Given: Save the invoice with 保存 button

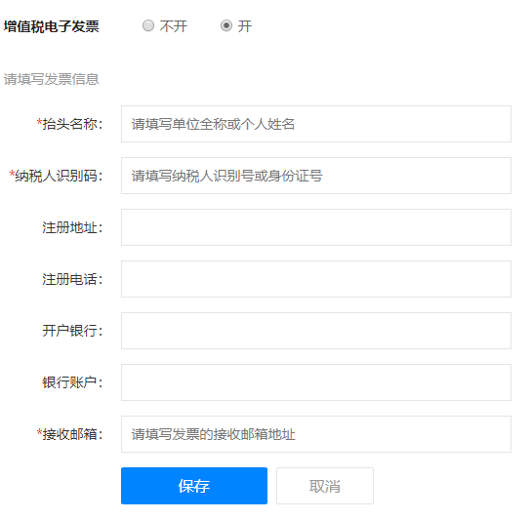Looking at the screenshot, I should coord(194,486).
